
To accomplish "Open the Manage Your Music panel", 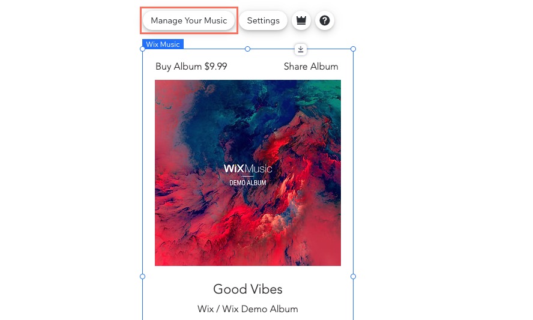I will 188,20.
